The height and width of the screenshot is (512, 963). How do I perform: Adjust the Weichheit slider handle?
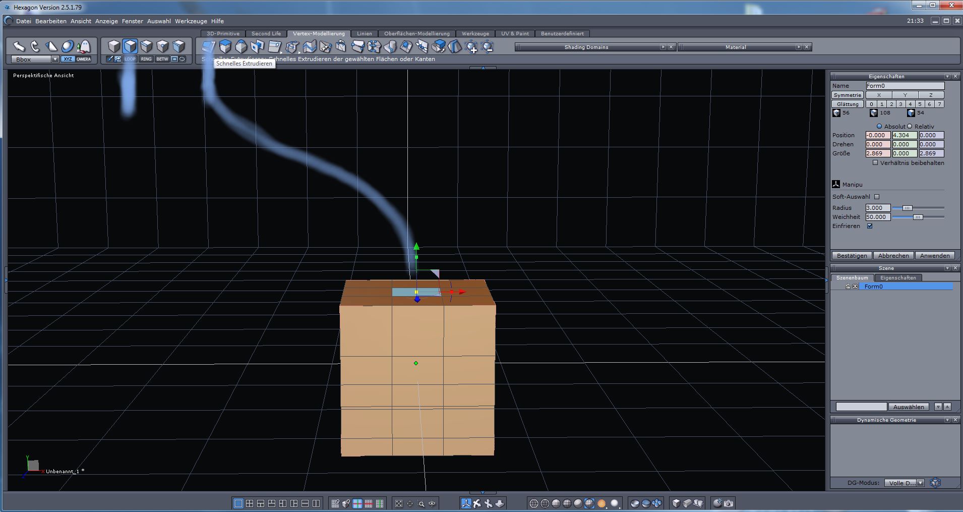point(918,217)
